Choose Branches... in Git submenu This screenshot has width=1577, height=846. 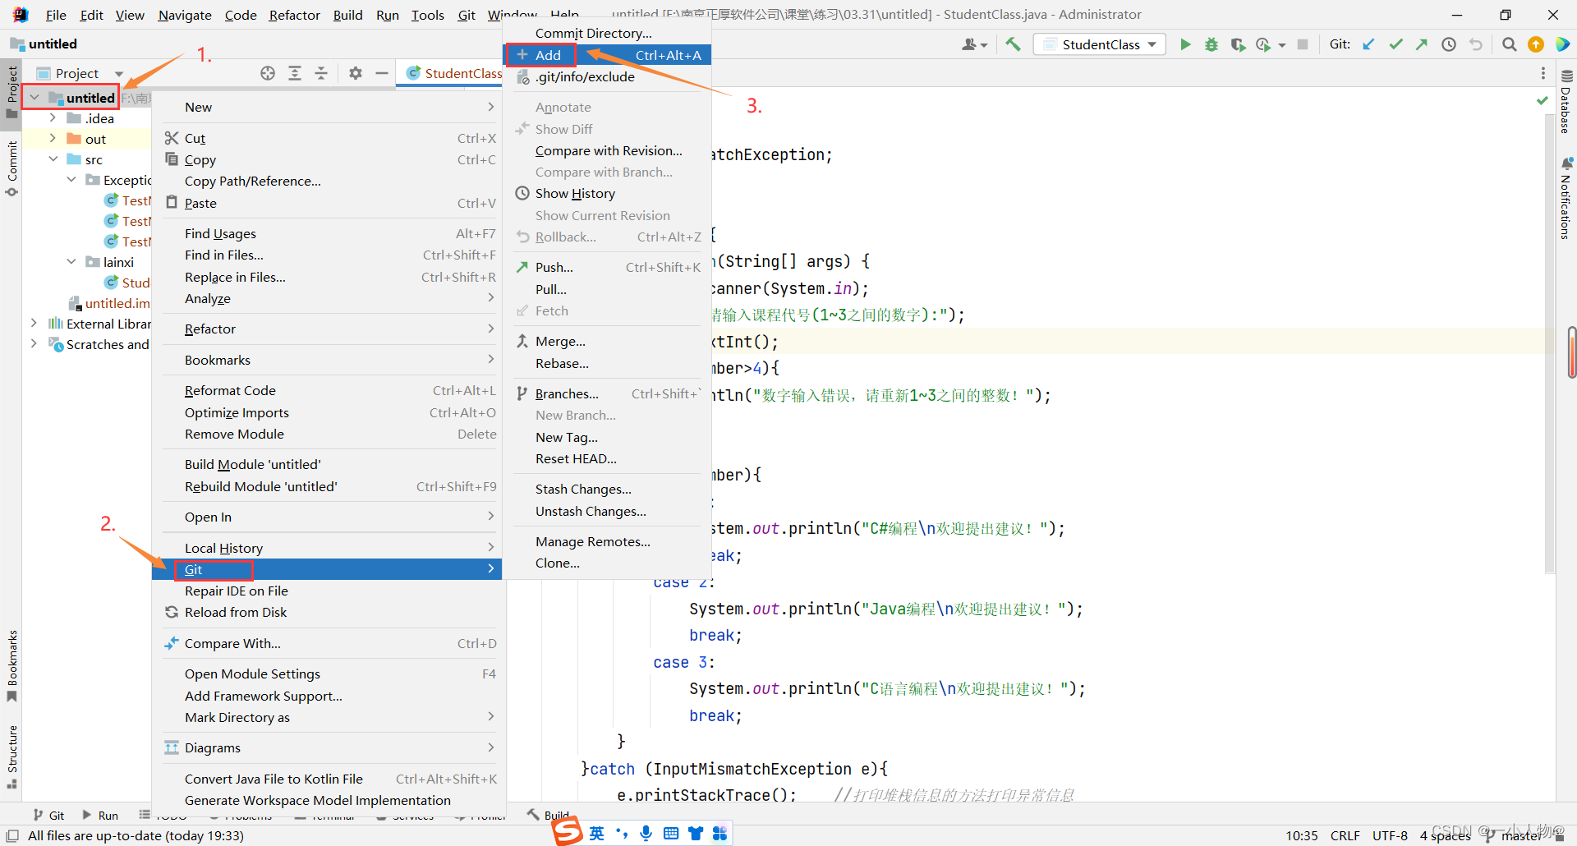click(607, 394)
